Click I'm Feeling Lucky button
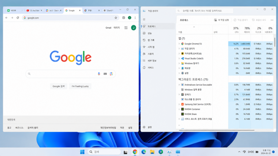The image size is (278, 156). point(80,86)
